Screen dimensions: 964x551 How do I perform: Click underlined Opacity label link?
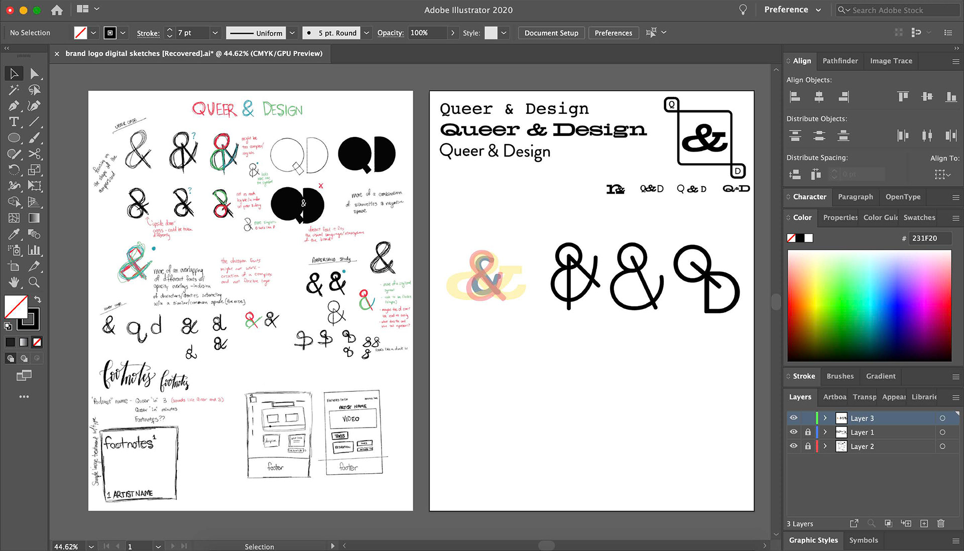tap(390, 33)
